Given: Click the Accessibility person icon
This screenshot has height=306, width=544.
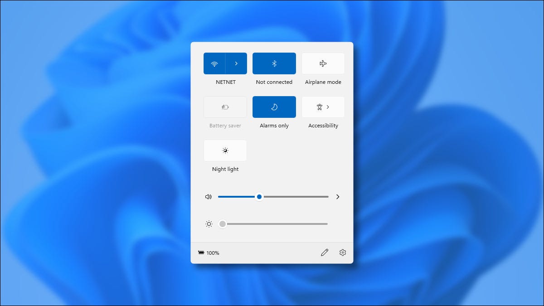Looking at the screenshot, I should coord(319,107).
